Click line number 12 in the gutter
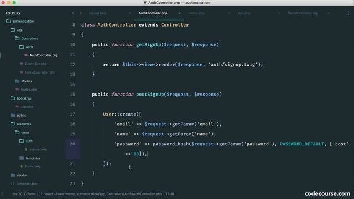Viewport: 354px width, 199px height. pos(72,64)
